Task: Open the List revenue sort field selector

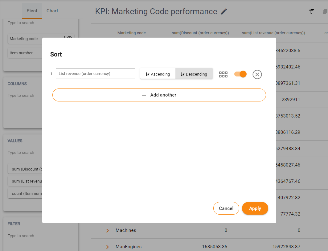Action: (95, 74)
